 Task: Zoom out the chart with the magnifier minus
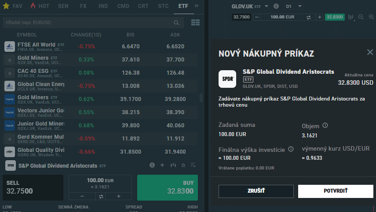[361, 17]
